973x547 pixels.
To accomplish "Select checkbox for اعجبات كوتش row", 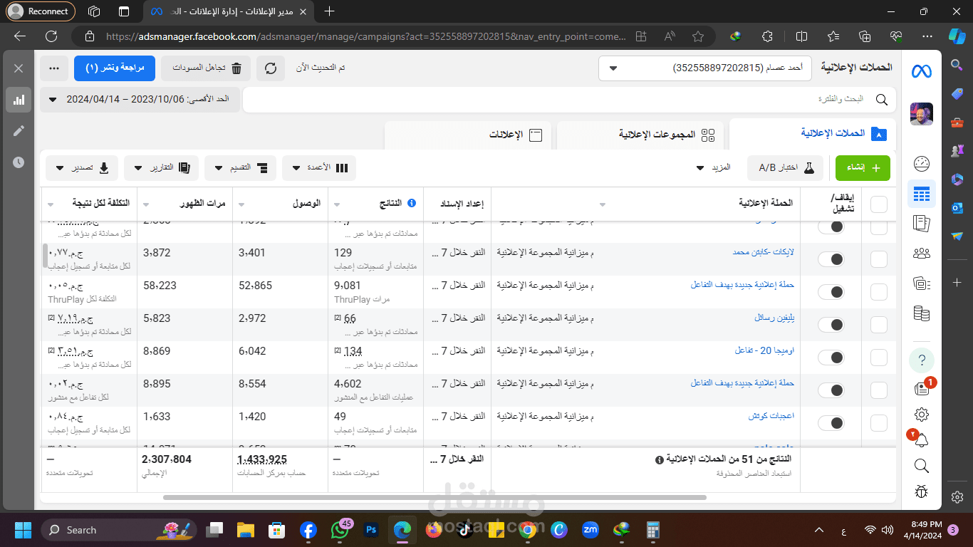I will (x=879, y=422).
